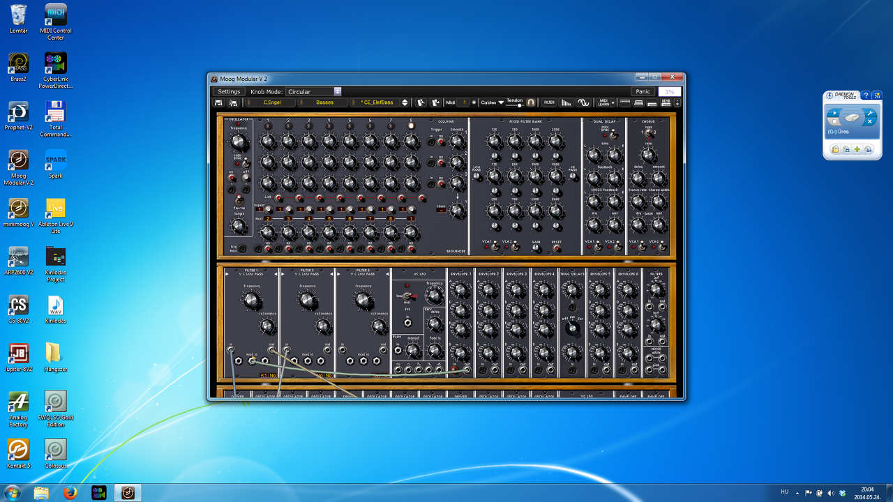Open the Spark desktop shortcut
The height and width of the screenshot is (502, 893).
click(56, 164)
